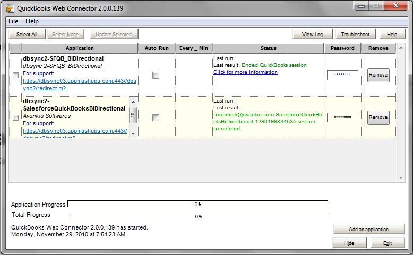The image size is (413, 255).
Task: Click Add an application button
Action: pyautogui.click(x=368, y=229)
